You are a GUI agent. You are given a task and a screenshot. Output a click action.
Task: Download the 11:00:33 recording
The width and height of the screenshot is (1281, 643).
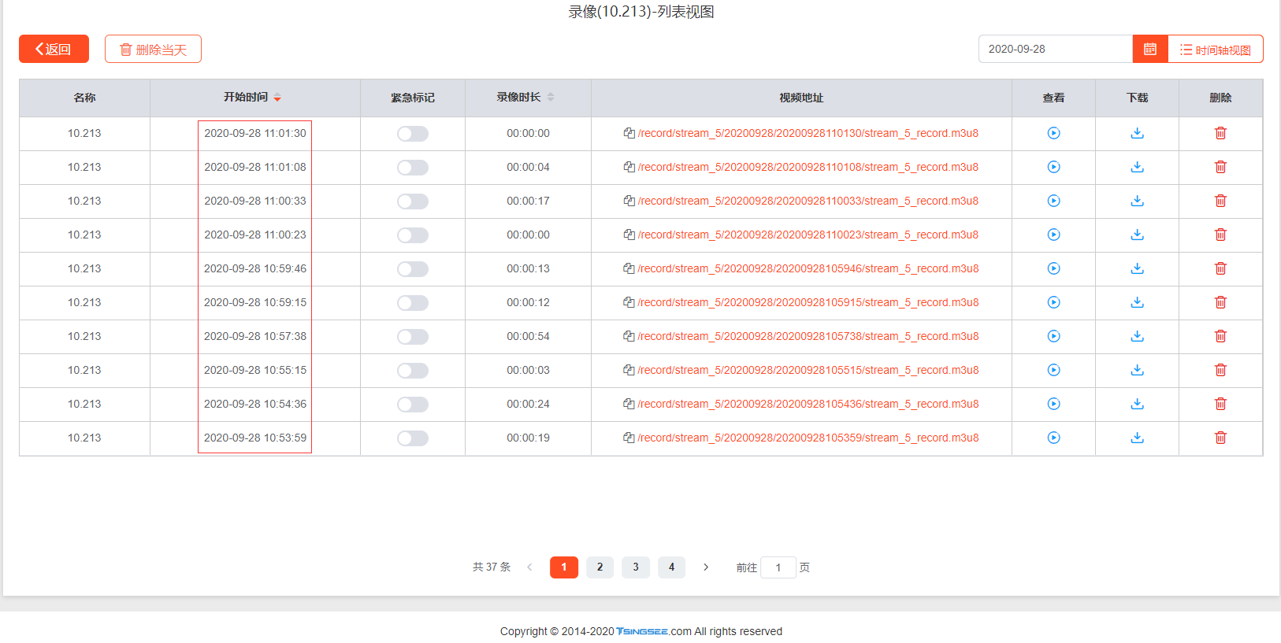1137,201
